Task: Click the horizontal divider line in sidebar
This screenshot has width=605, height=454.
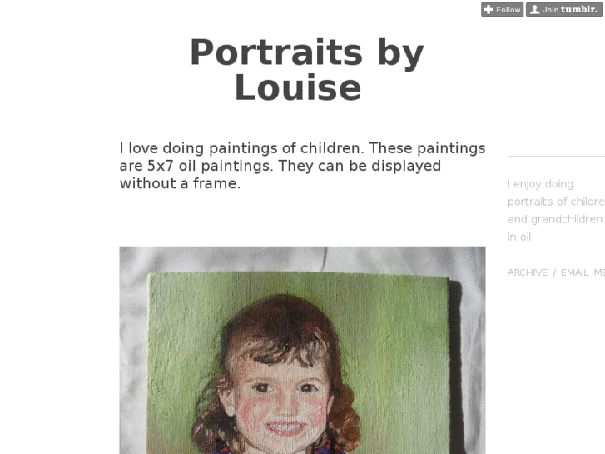Action: coord(556,157)
